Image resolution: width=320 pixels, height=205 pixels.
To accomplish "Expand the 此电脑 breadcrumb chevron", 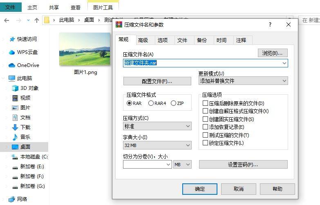I will click(79, 20).
